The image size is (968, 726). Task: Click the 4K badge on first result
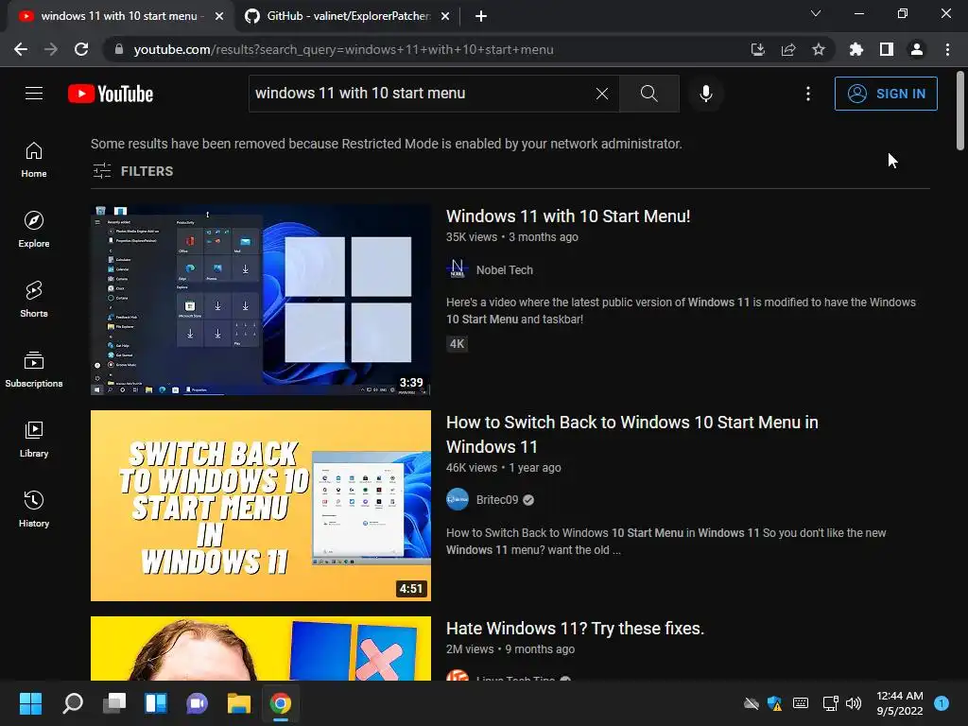point(457,344)
